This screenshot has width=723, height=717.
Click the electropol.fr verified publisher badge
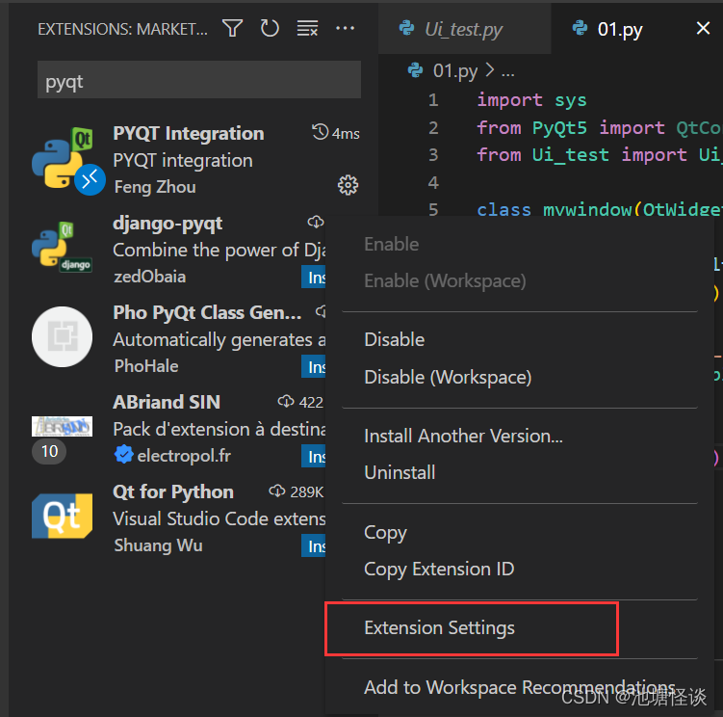tap(123, 454)
